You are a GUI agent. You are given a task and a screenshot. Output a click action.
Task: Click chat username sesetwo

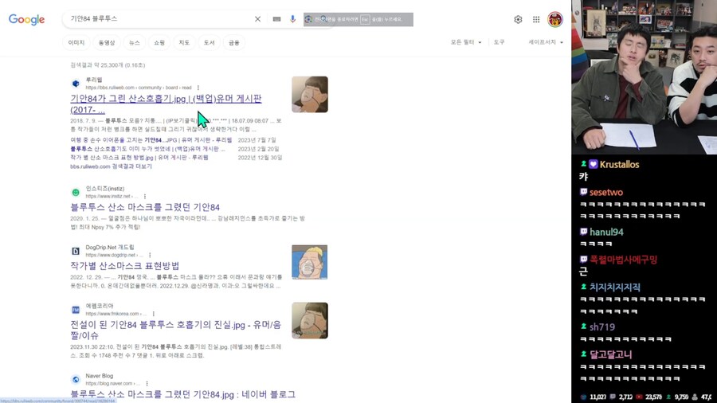click(x=606, y=193)
